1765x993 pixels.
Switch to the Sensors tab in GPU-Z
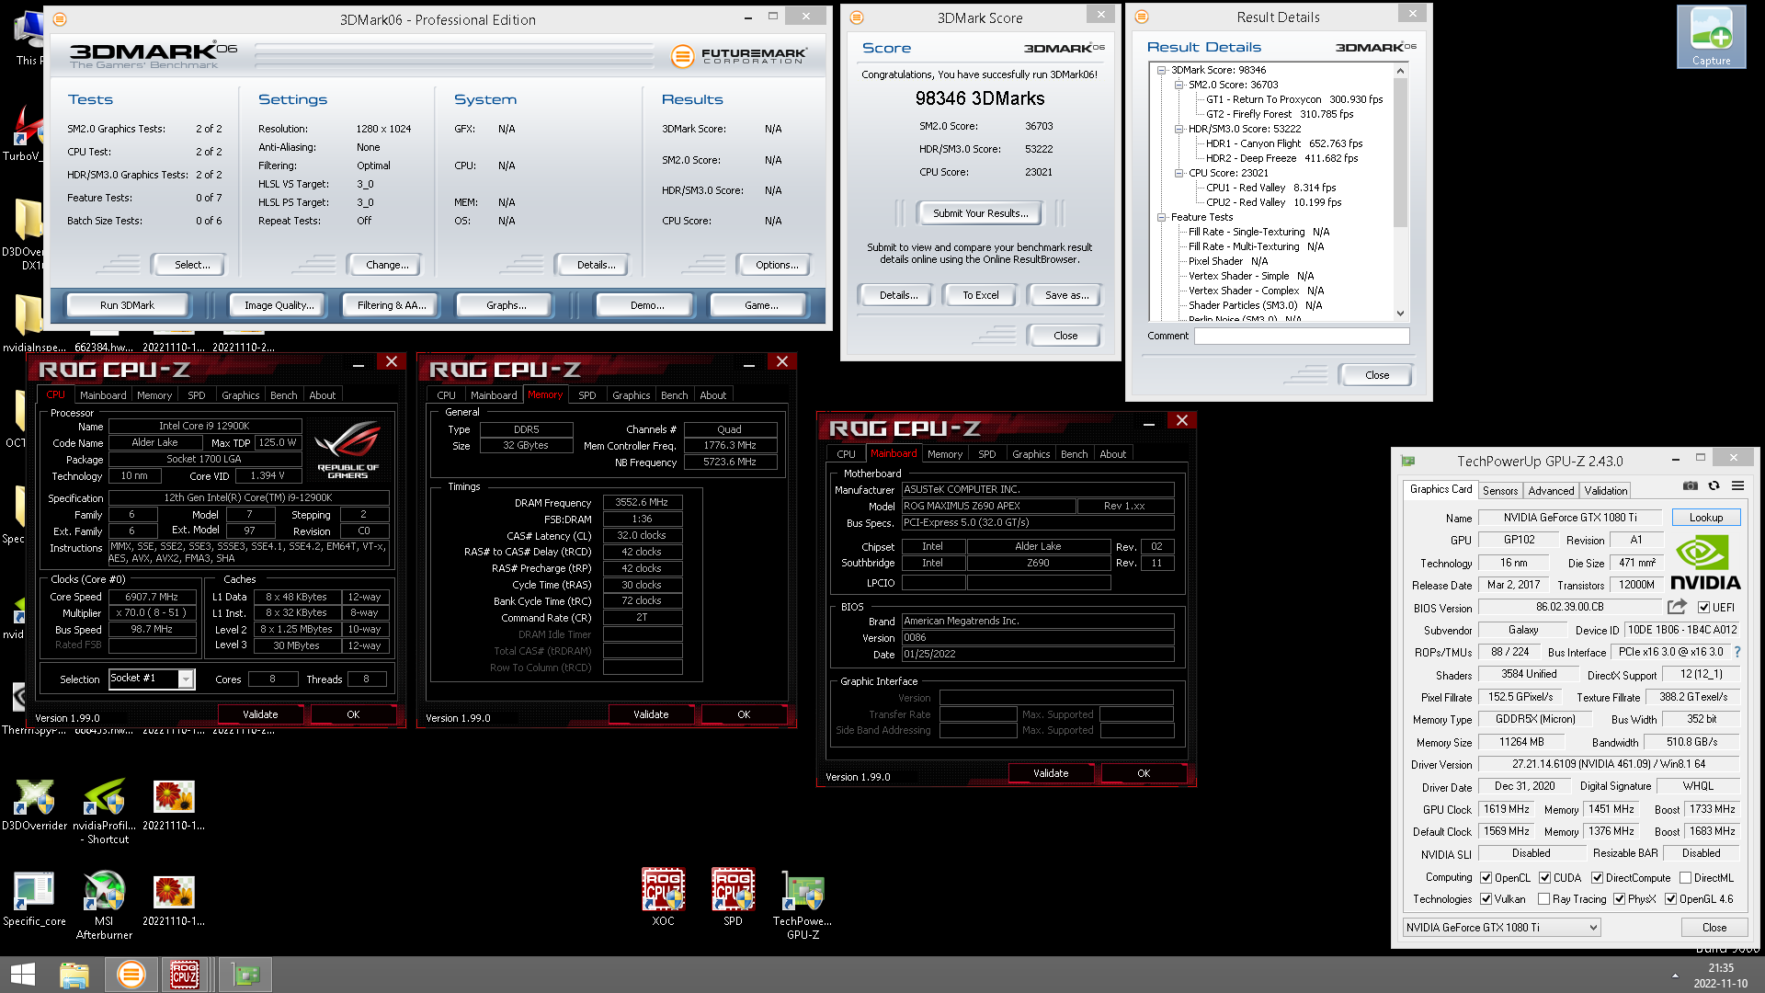click(1499, 491)
